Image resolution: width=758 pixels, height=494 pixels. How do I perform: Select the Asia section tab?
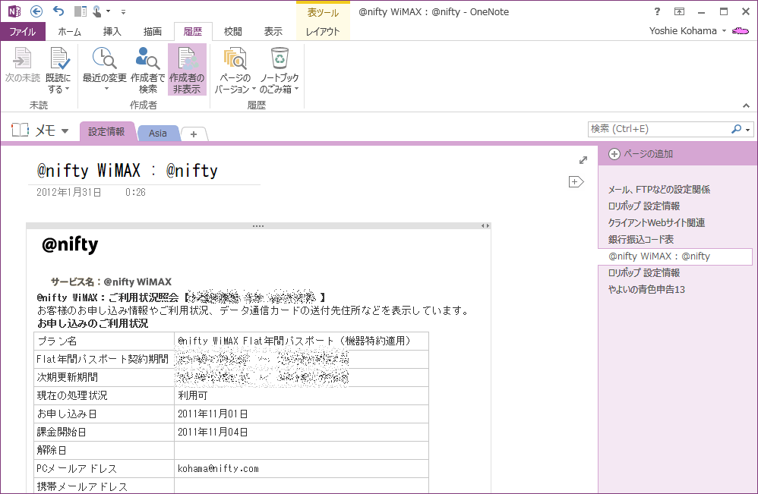(x=157, y=134)
